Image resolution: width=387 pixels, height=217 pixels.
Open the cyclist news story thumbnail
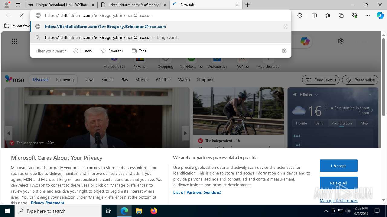tap(239, 111)
